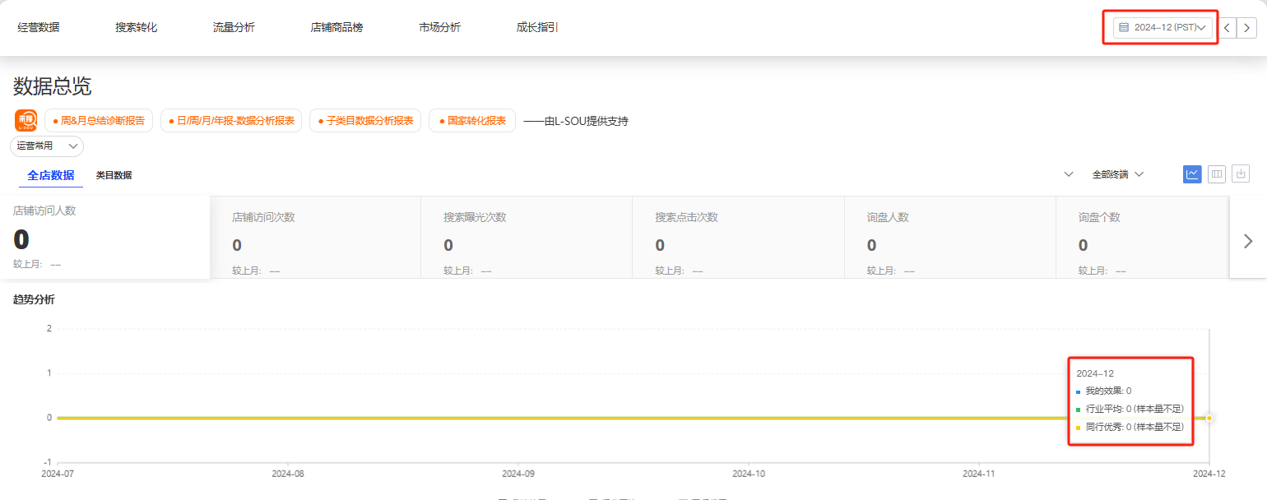1267x500 pixels.
Task: Switch to the table column view icon
Action: coord(1216,174)
